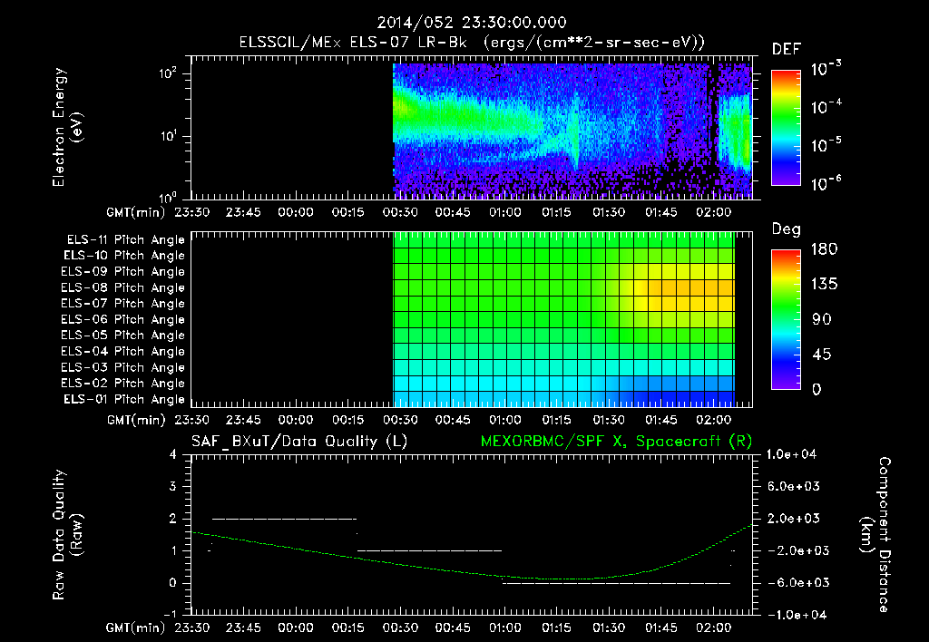The image size is (929, 642).
Task: Click the 90 tick on the Deg scale
Action: tap(822, 319)
